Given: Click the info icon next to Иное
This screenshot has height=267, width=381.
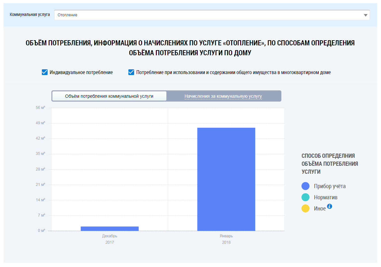Looking at the screenshot, I should (x=330, y=206).
